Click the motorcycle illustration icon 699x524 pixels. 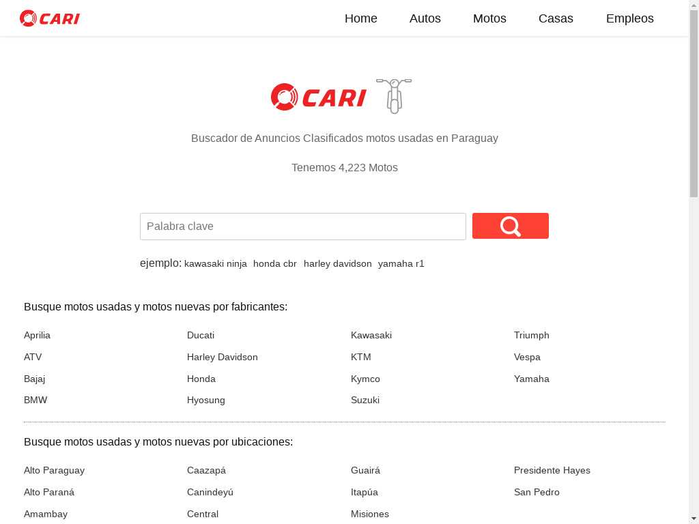pos(394,96)
